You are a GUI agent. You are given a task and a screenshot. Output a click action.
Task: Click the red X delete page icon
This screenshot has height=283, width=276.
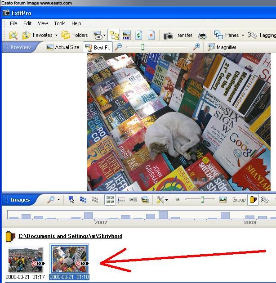click(x=151, y=35)
